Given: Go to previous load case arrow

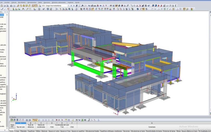Looking at the screenshot, I should pyautogui.click(x=71, y=6).
